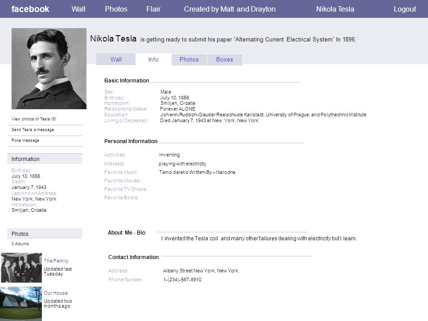Click 'New York, New York' sidebar address

pos(34,199)
